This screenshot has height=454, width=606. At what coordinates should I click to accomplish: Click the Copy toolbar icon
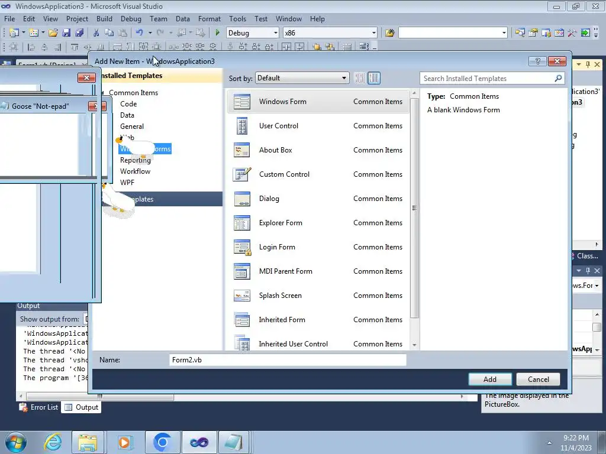(109, 33)
